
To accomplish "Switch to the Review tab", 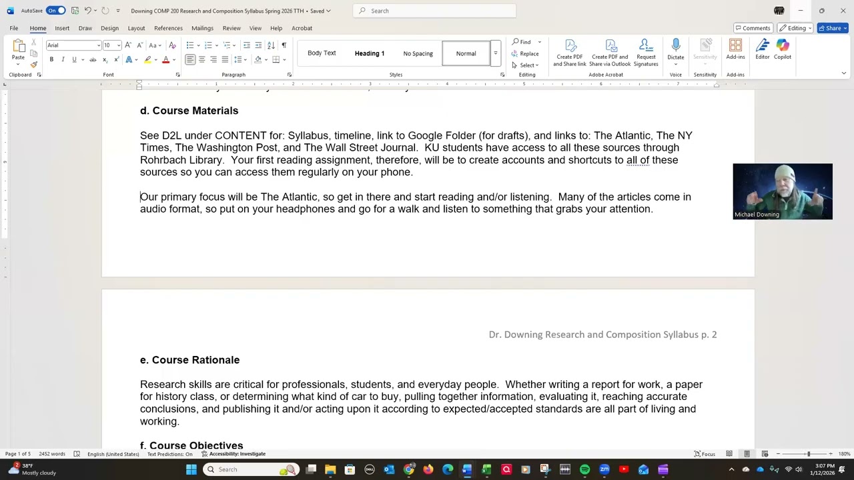I will click(x=232, y=28).
